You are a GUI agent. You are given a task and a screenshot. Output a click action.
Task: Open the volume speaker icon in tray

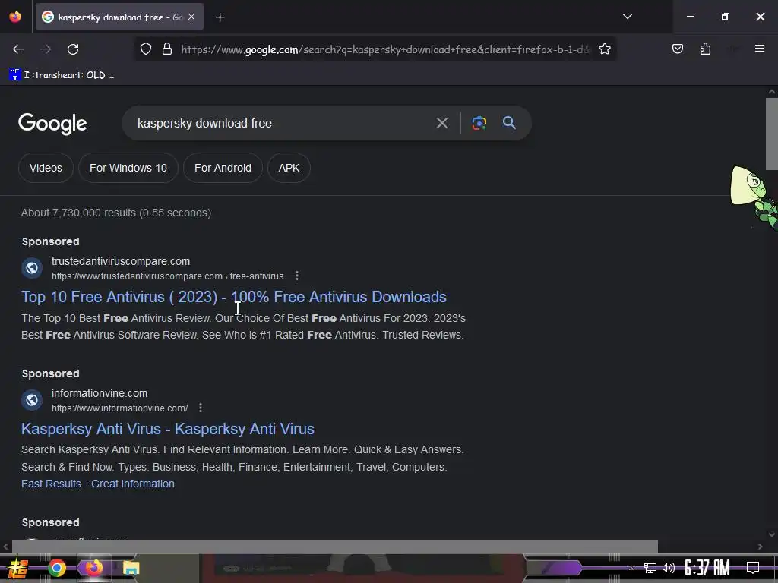click(x=669, y=568)
